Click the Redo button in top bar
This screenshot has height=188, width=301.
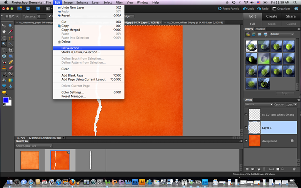pyautogui.click(x=263, y=9)
